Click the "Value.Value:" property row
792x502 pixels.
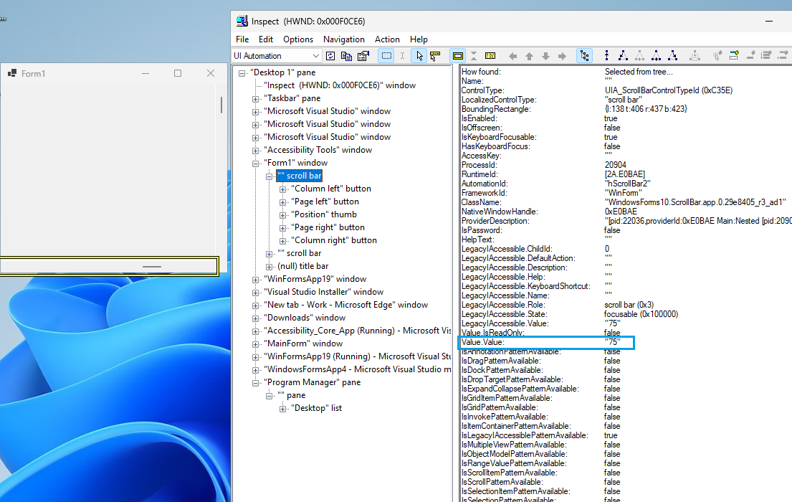point(546,342)
